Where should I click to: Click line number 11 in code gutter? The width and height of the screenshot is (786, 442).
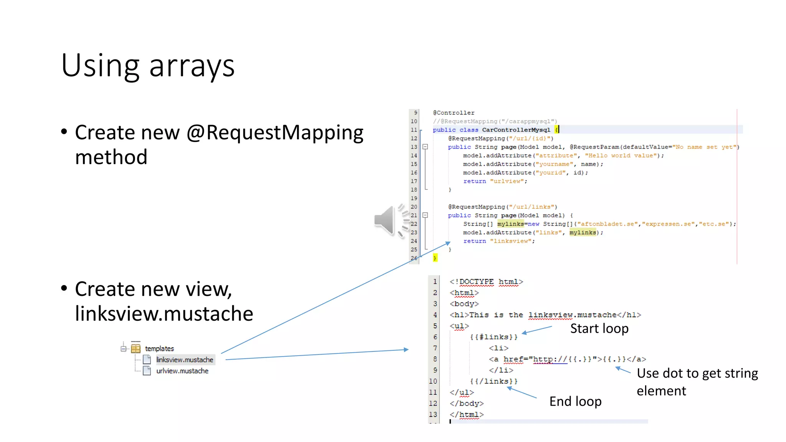(x=414, y=130)
